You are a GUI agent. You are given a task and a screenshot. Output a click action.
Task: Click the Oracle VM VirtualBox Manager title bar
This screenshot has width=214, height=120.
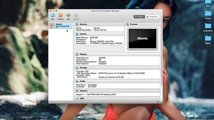105,11
